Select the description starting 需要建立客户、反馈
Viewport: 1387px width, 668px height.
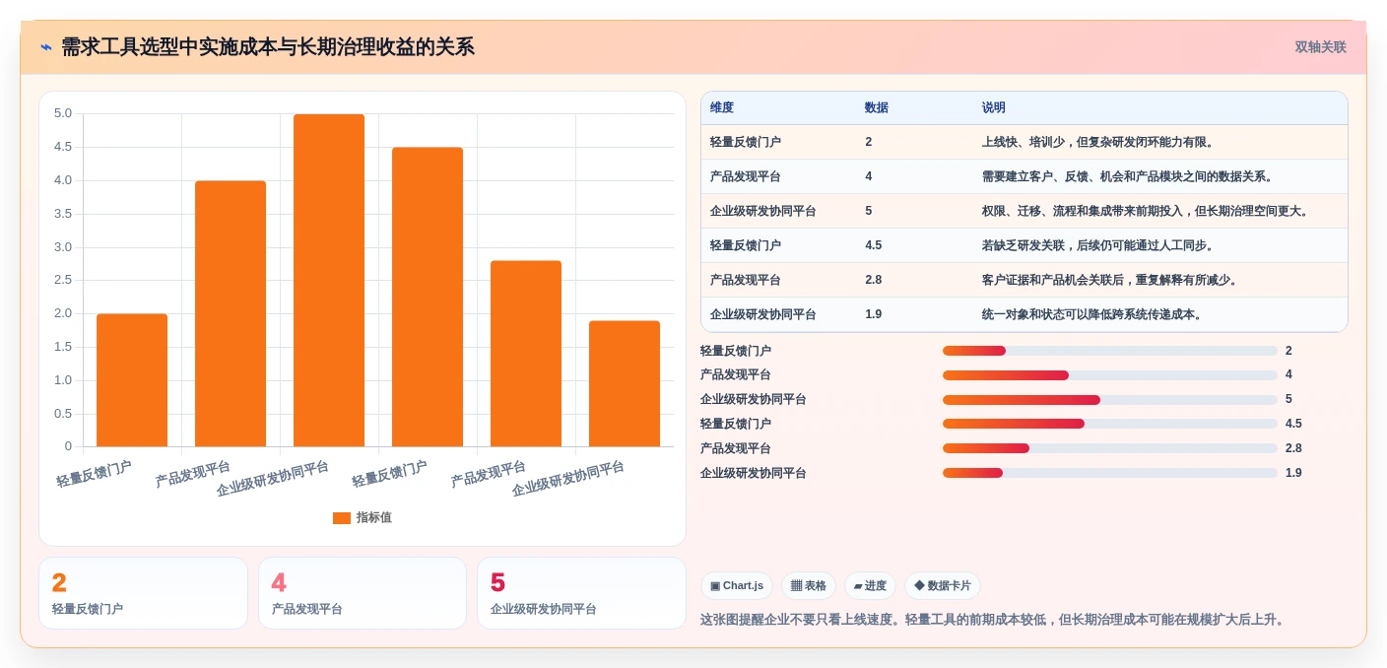tap(1129, 176)
